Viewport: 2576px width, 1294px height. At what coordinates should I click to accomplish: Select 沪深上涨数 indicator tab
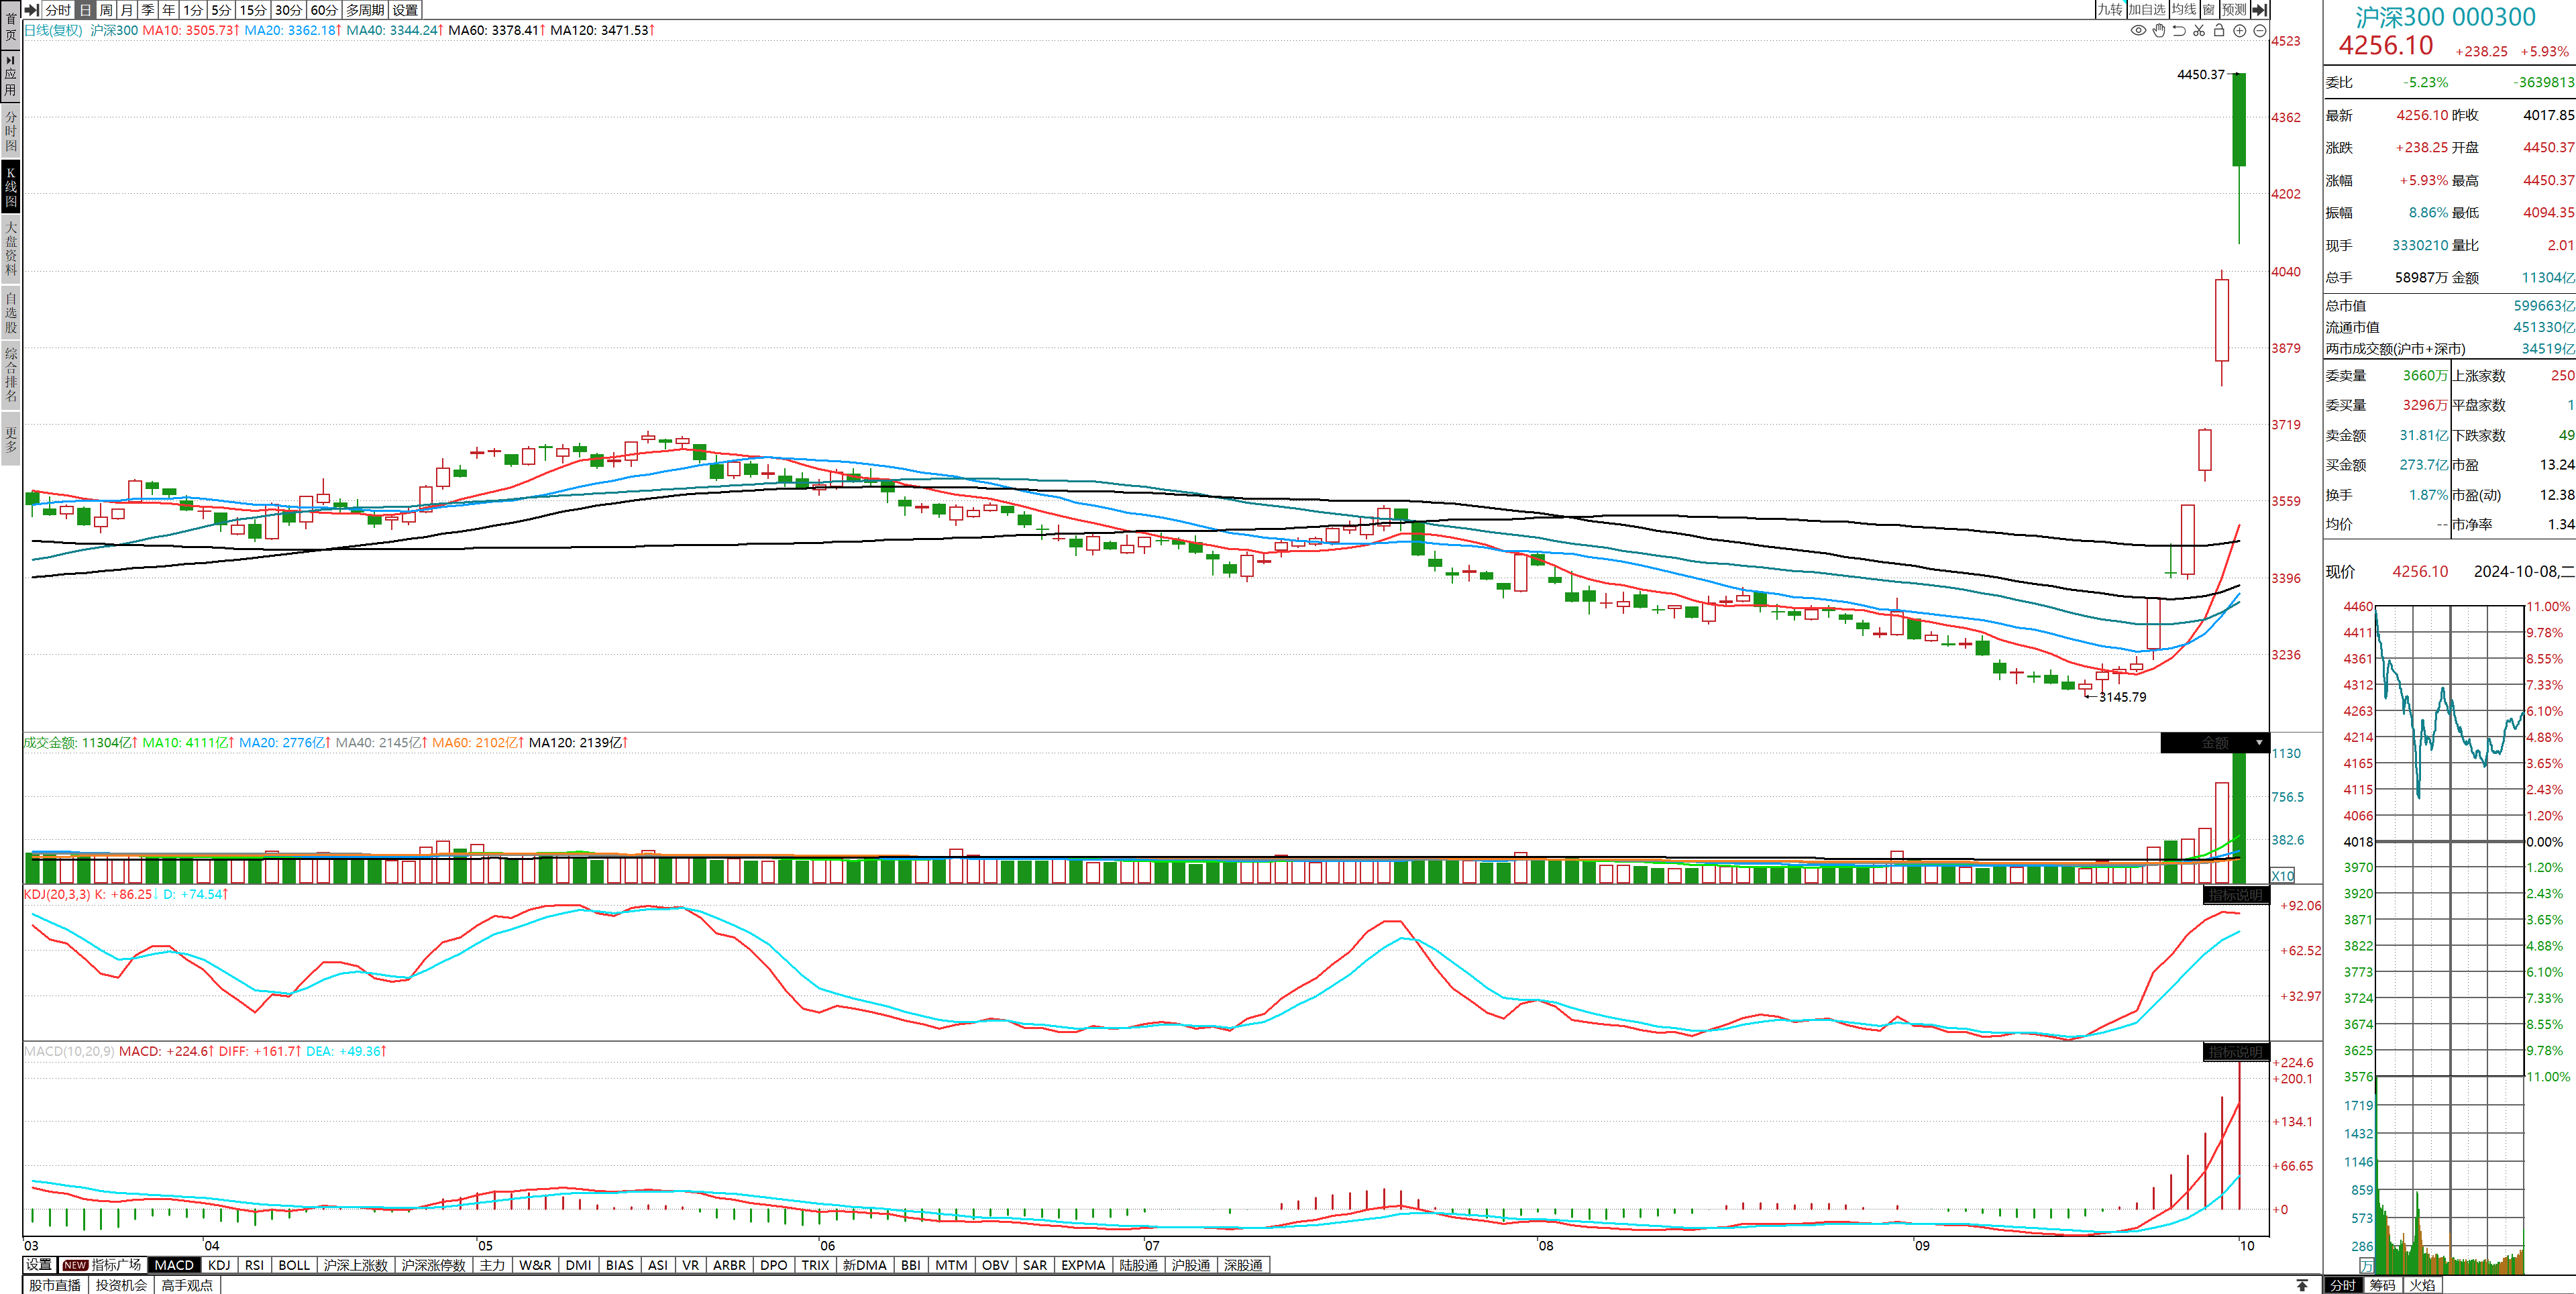pyautogui.click(x=355, y=1265)
